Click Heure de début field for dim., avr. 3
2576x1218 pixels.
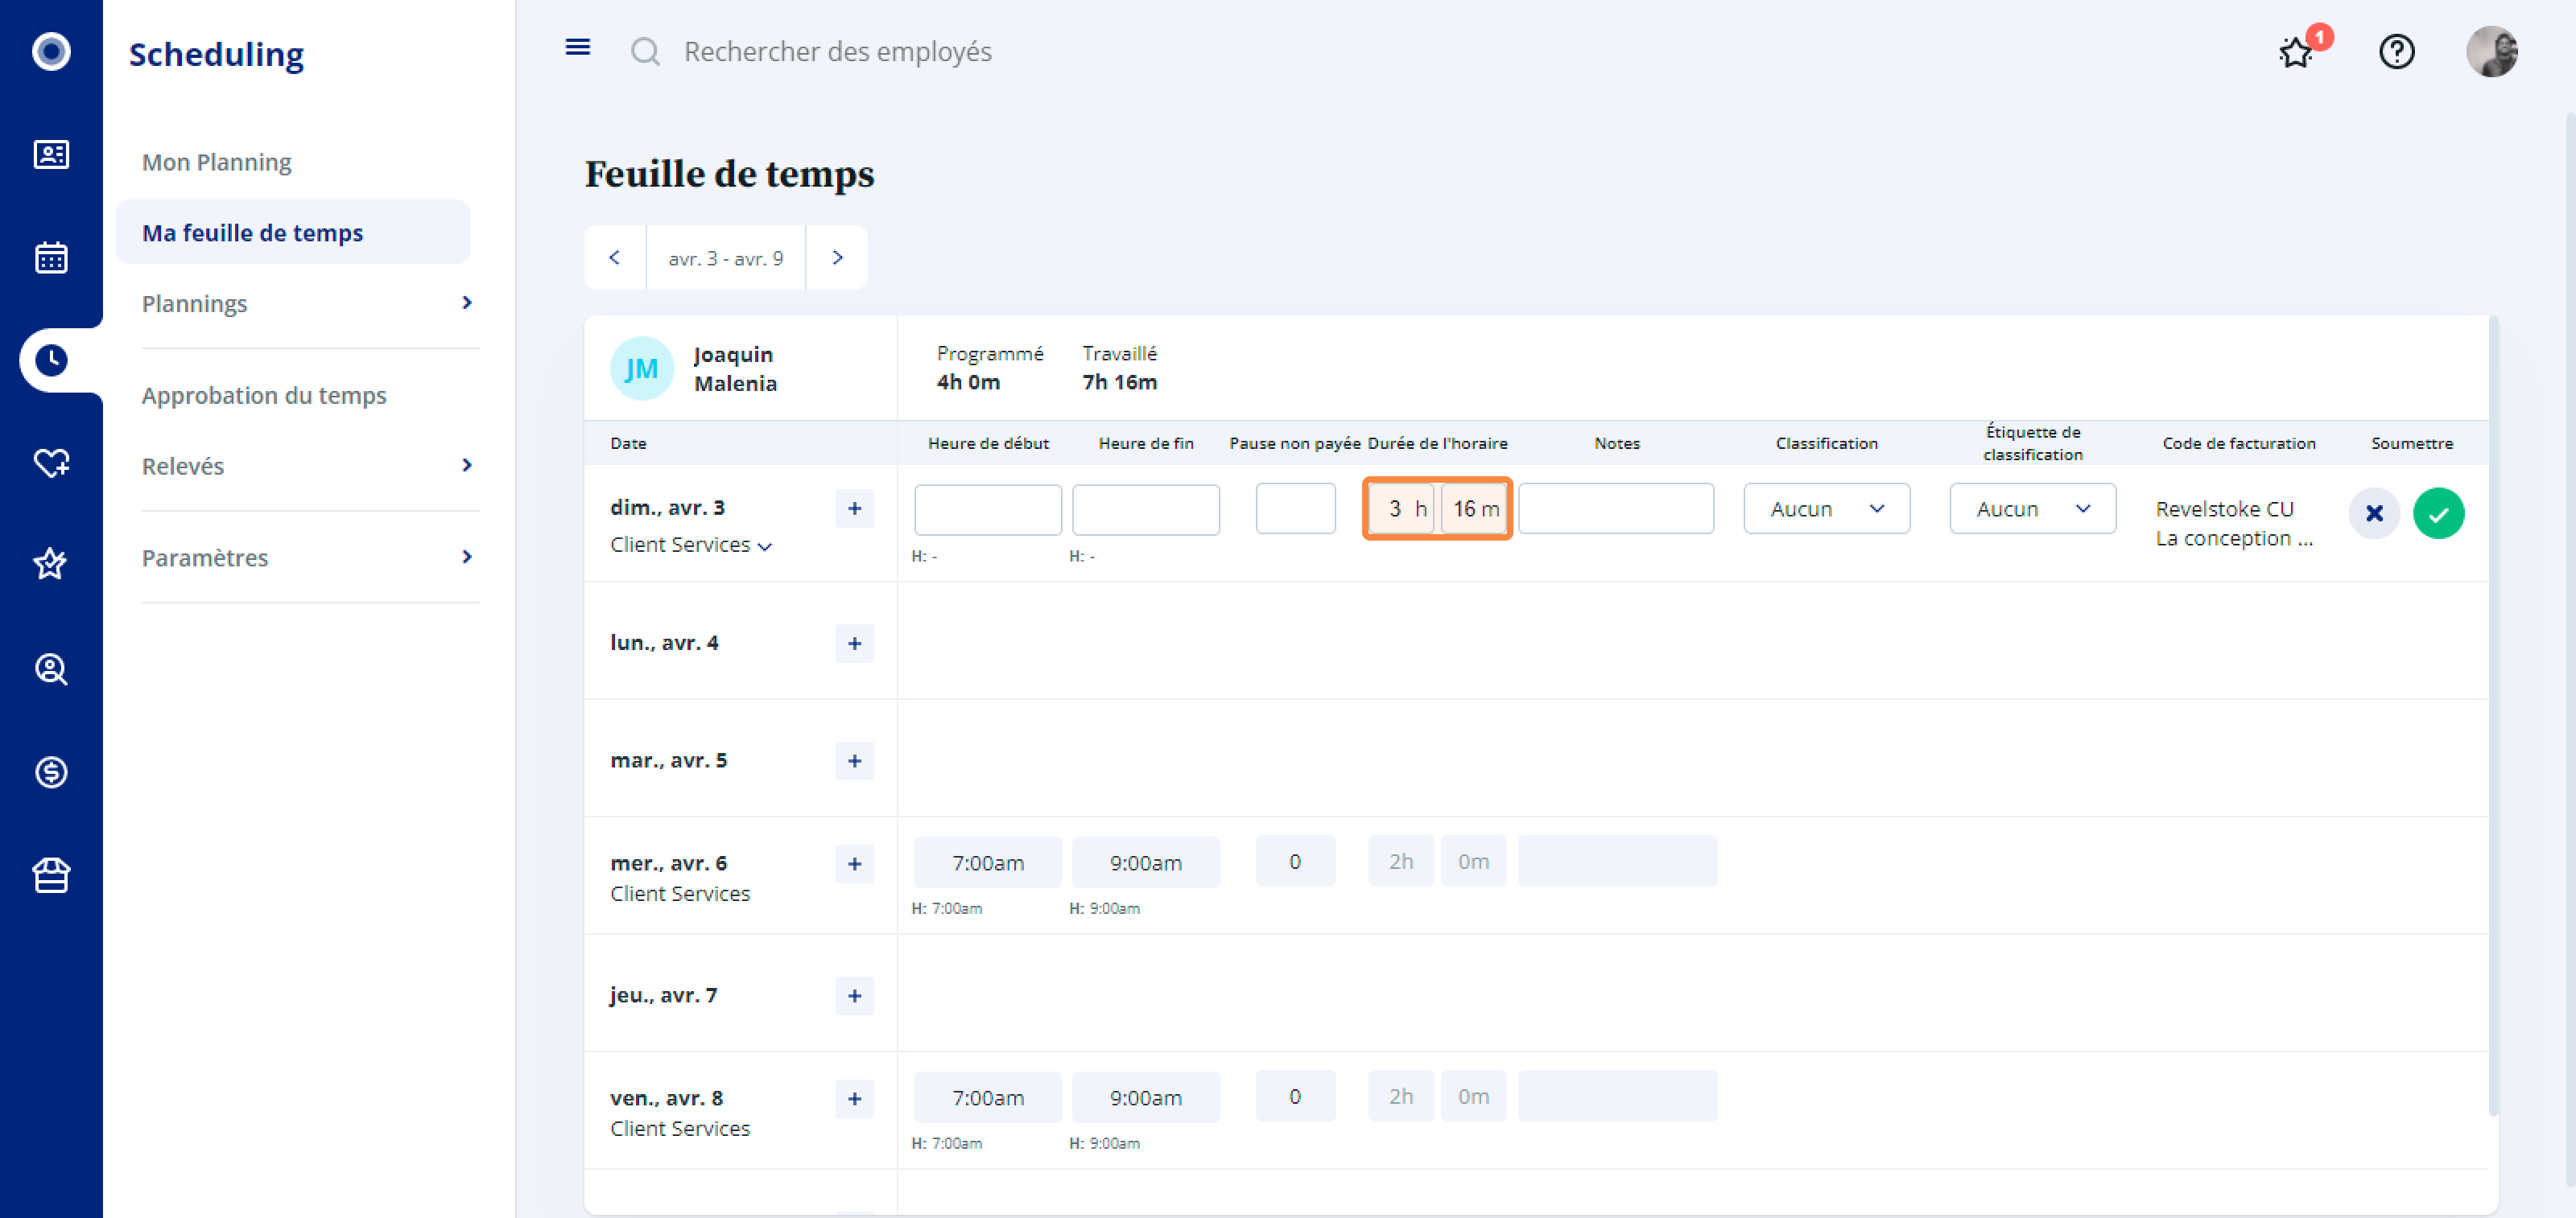(988, 509)
